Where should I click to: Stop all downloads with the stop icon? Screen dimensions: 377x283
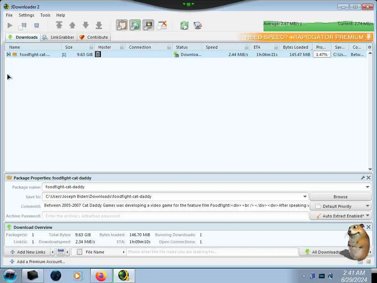point(36,25)
